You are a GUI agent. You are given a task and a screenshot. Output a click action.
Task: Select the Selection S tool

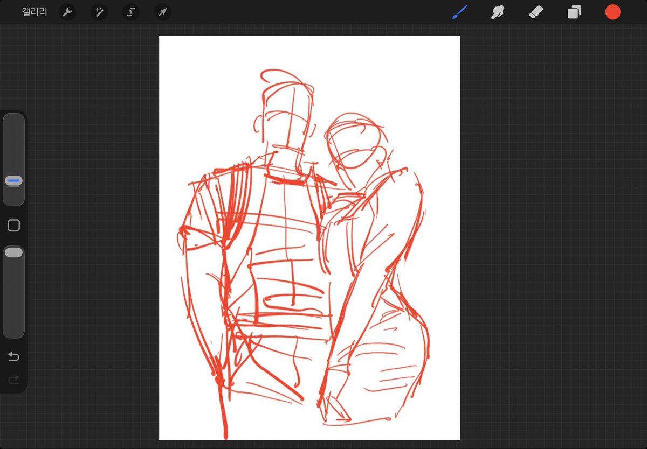(x=130, y=12)
